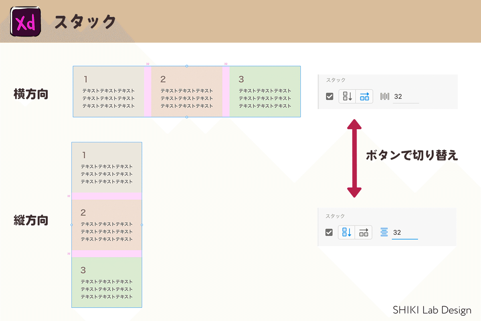The image size is (481, 321).
Task: Select green card 3 in the vertical stack
Action: pyautogui.click(x=107, y=282)
